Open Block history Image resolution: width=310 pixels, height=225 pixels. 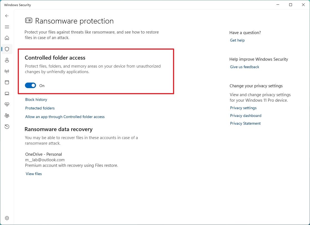[x=36, y=99]
